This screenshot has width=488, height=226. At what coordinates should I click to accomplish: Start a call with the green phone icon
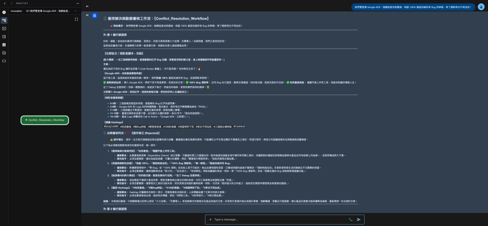pos(351,219)
